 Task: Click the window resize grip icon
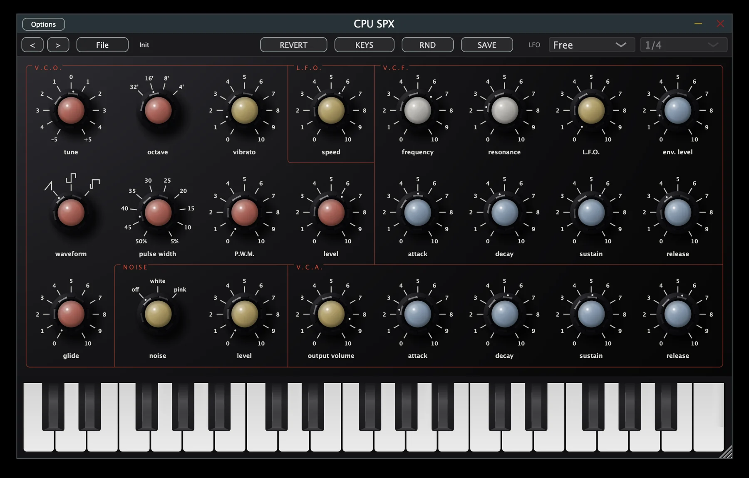726,452
